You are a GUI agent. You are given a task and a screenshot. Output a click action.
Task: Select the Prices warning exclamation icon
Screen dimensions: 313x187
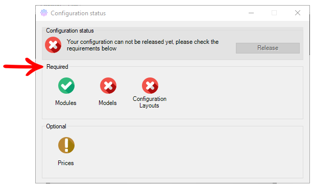click(66, 145)
